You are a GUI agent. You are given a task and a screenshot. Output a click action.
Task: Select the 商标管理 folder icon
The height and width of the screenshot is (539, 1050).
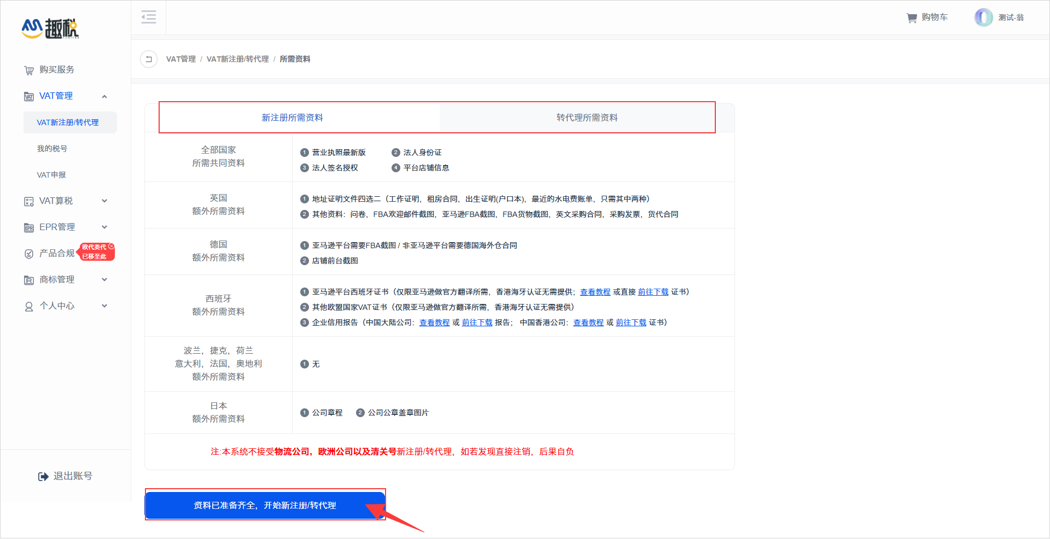click(x=29, y=279)
